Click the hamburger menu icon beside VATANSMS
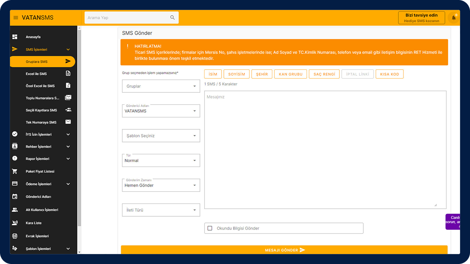This screenshot has width=470, height=264. coord(16,18)
